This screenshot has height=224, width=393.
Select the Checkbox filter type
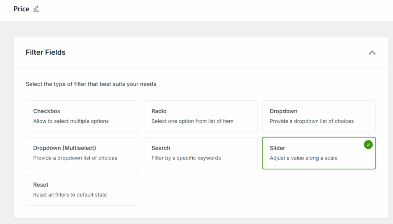pyautogui.click(x=82, y=116)
